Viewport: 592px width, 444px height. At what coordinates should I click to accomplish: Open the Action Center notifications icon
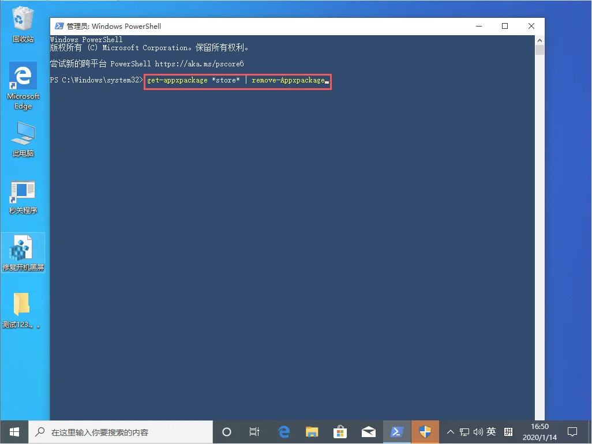(x=572, y=432)
